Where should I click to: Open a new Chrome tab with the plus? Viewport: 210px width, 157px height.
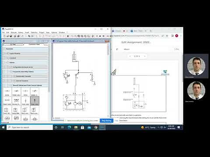click(151, 31)
